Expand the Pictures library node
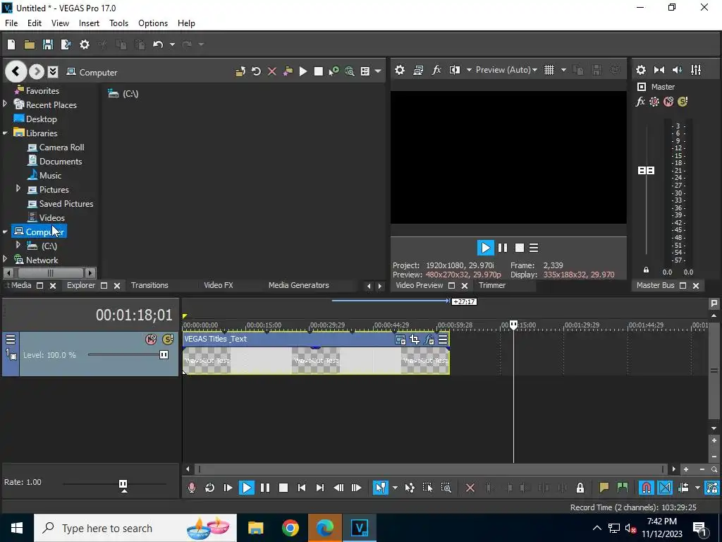This screenshot has width=722, height=542. click(x=18, y=188)
